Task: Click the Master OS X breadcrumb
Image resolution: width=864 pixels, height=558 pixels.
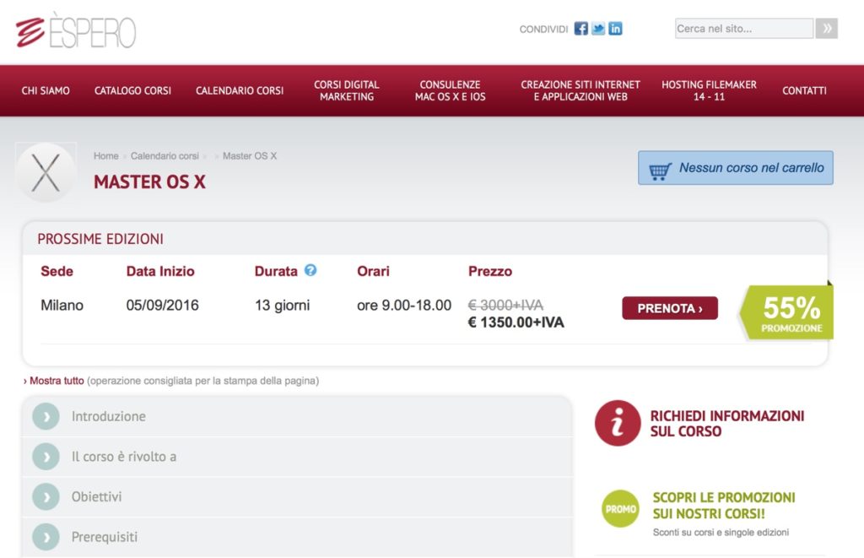Action: 250,156
